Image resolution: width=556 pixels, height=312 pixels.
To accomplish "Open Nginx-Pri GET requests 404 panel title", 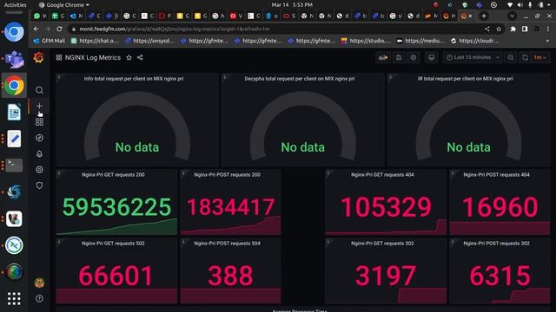I will (382, 174).
